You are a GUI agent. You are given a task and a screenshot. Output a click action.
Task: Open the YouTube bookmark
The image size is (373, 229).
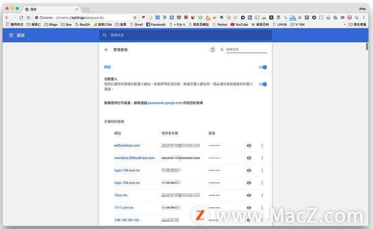239,24
